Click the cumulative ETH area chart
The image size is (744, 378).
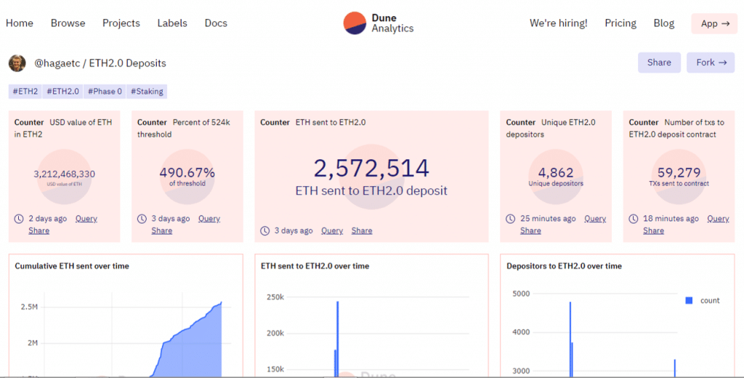click(195, 349)
